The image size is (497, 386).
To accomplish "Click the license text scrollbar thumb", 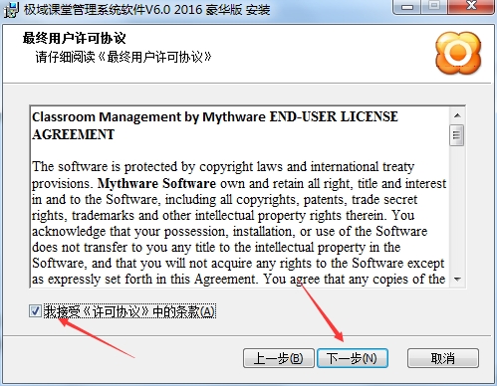I will click(457, 135).
